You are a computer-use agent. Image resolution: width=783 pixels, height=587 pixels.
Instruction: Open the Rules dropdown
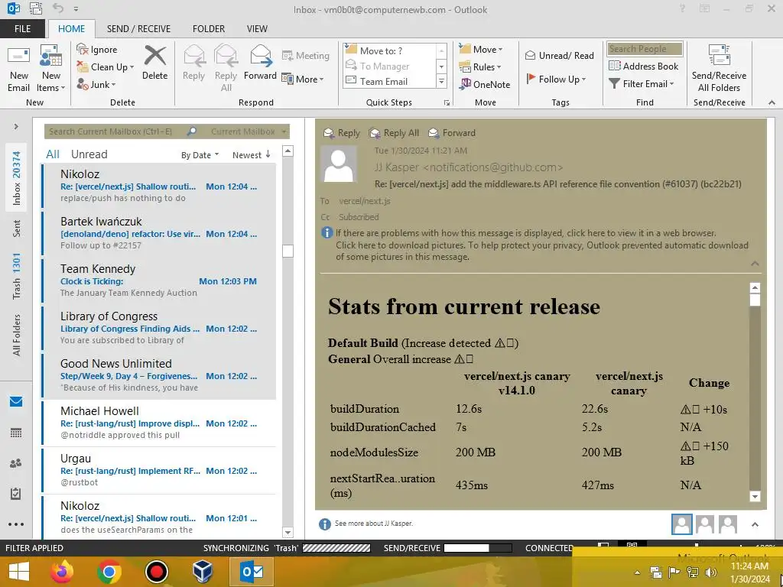(480, 67)
